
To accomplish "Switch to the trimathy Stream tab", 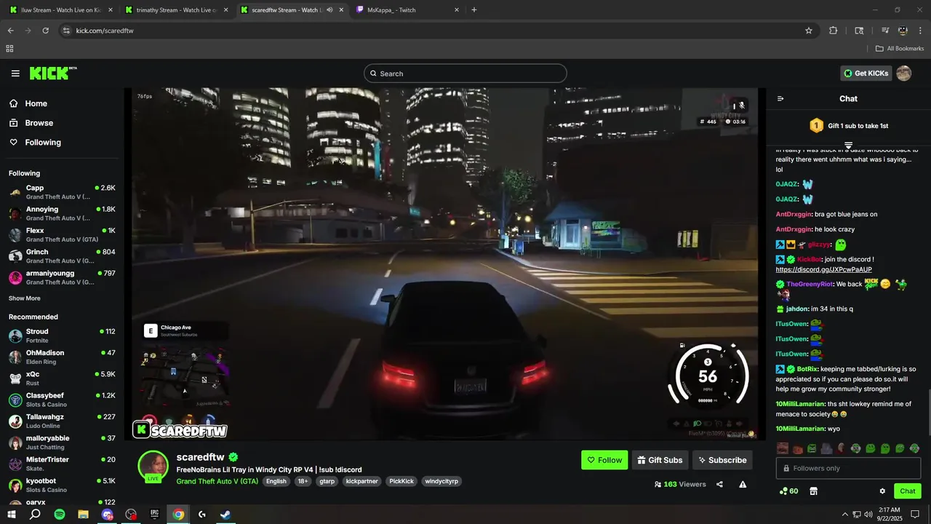I will [x=175, y=10].
